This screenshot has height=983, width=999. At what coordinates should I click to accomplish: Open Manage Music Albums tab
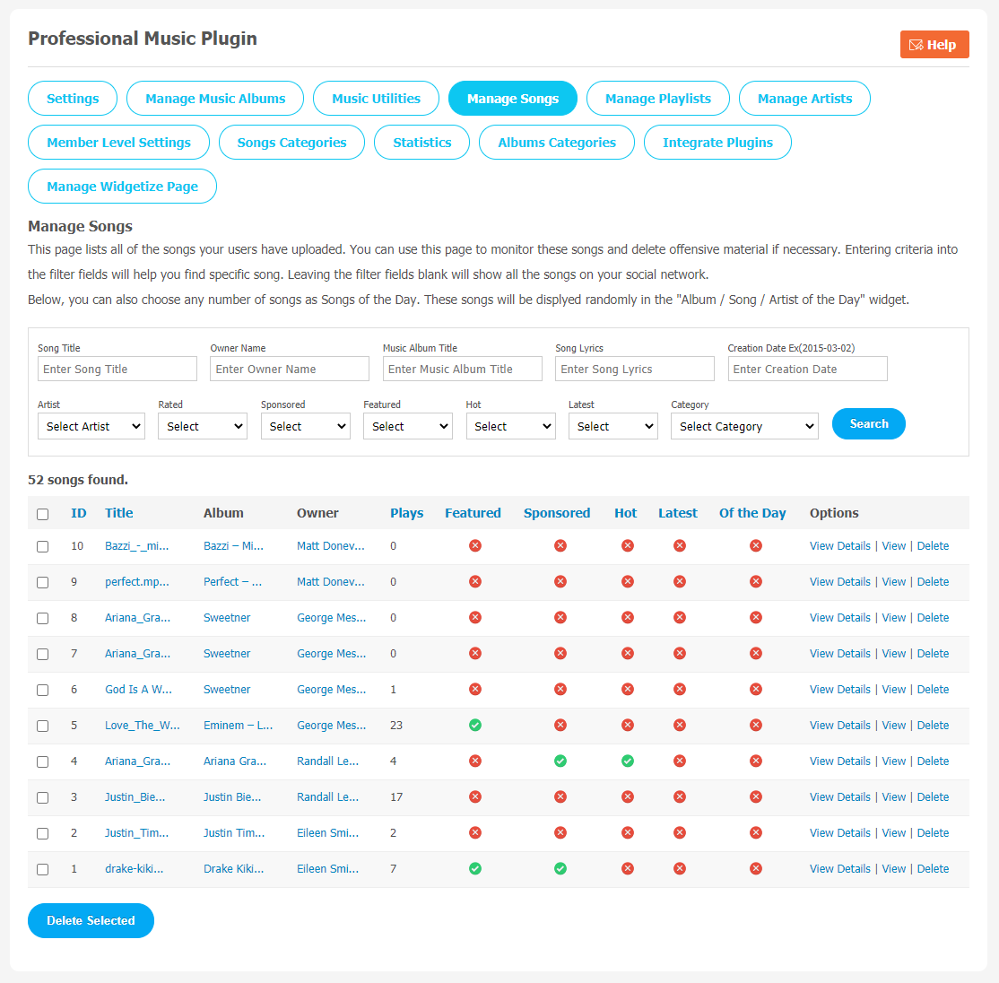click(x=215, y=98)
